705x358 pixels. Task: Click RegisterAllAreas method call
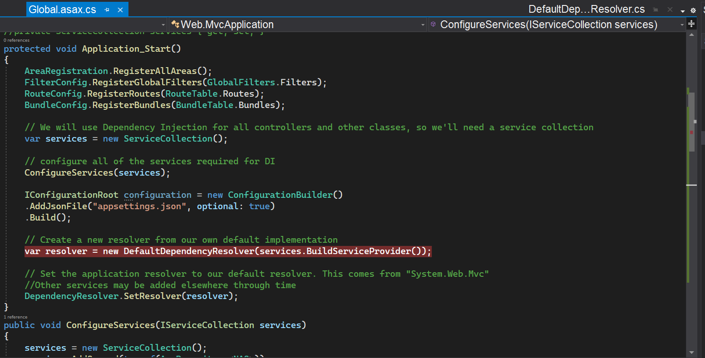155,71
